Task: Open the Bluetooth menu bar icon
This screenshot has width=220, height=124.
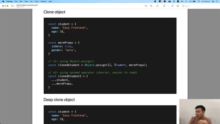Action: [x=186, y=1]
